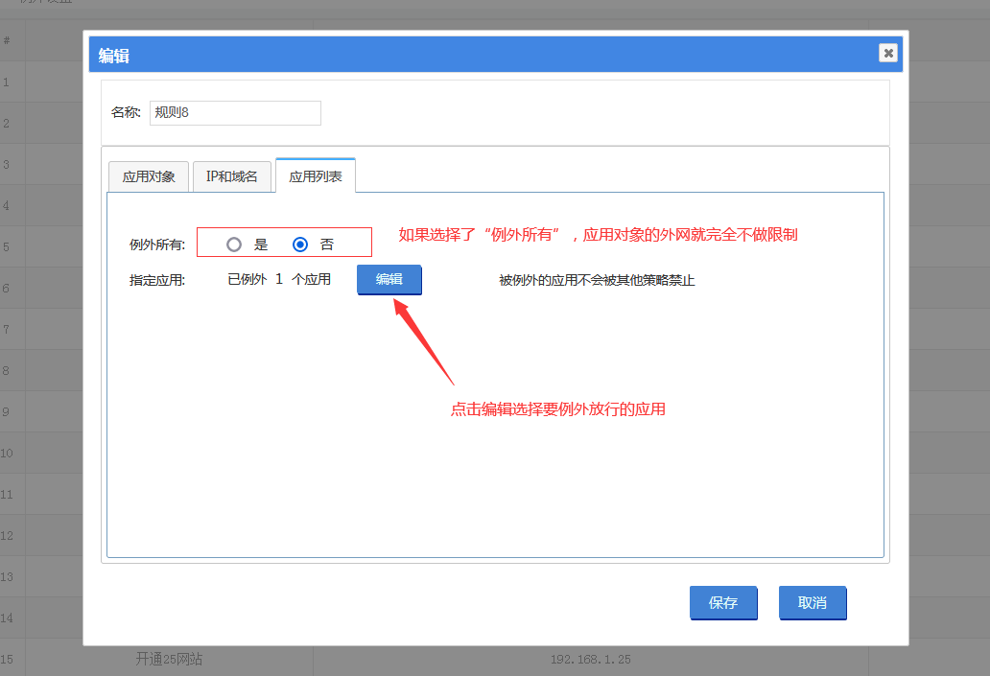
Task: Click the red hint 点击编辑选择要例外放行的应用
Action: [x=558, y=409]
